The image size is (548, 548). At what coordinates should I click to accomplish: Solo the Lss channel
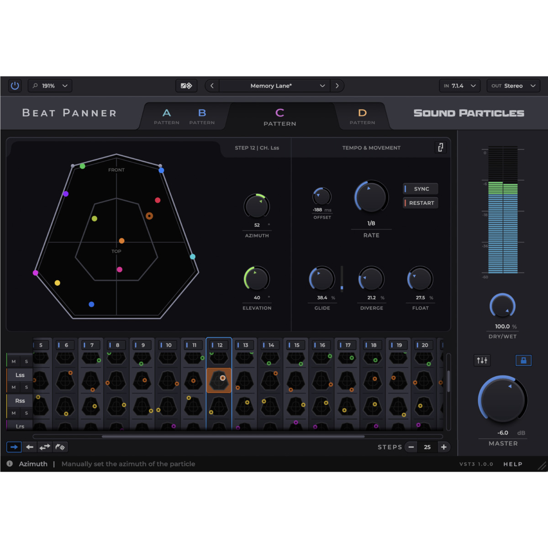click(26, 387)
